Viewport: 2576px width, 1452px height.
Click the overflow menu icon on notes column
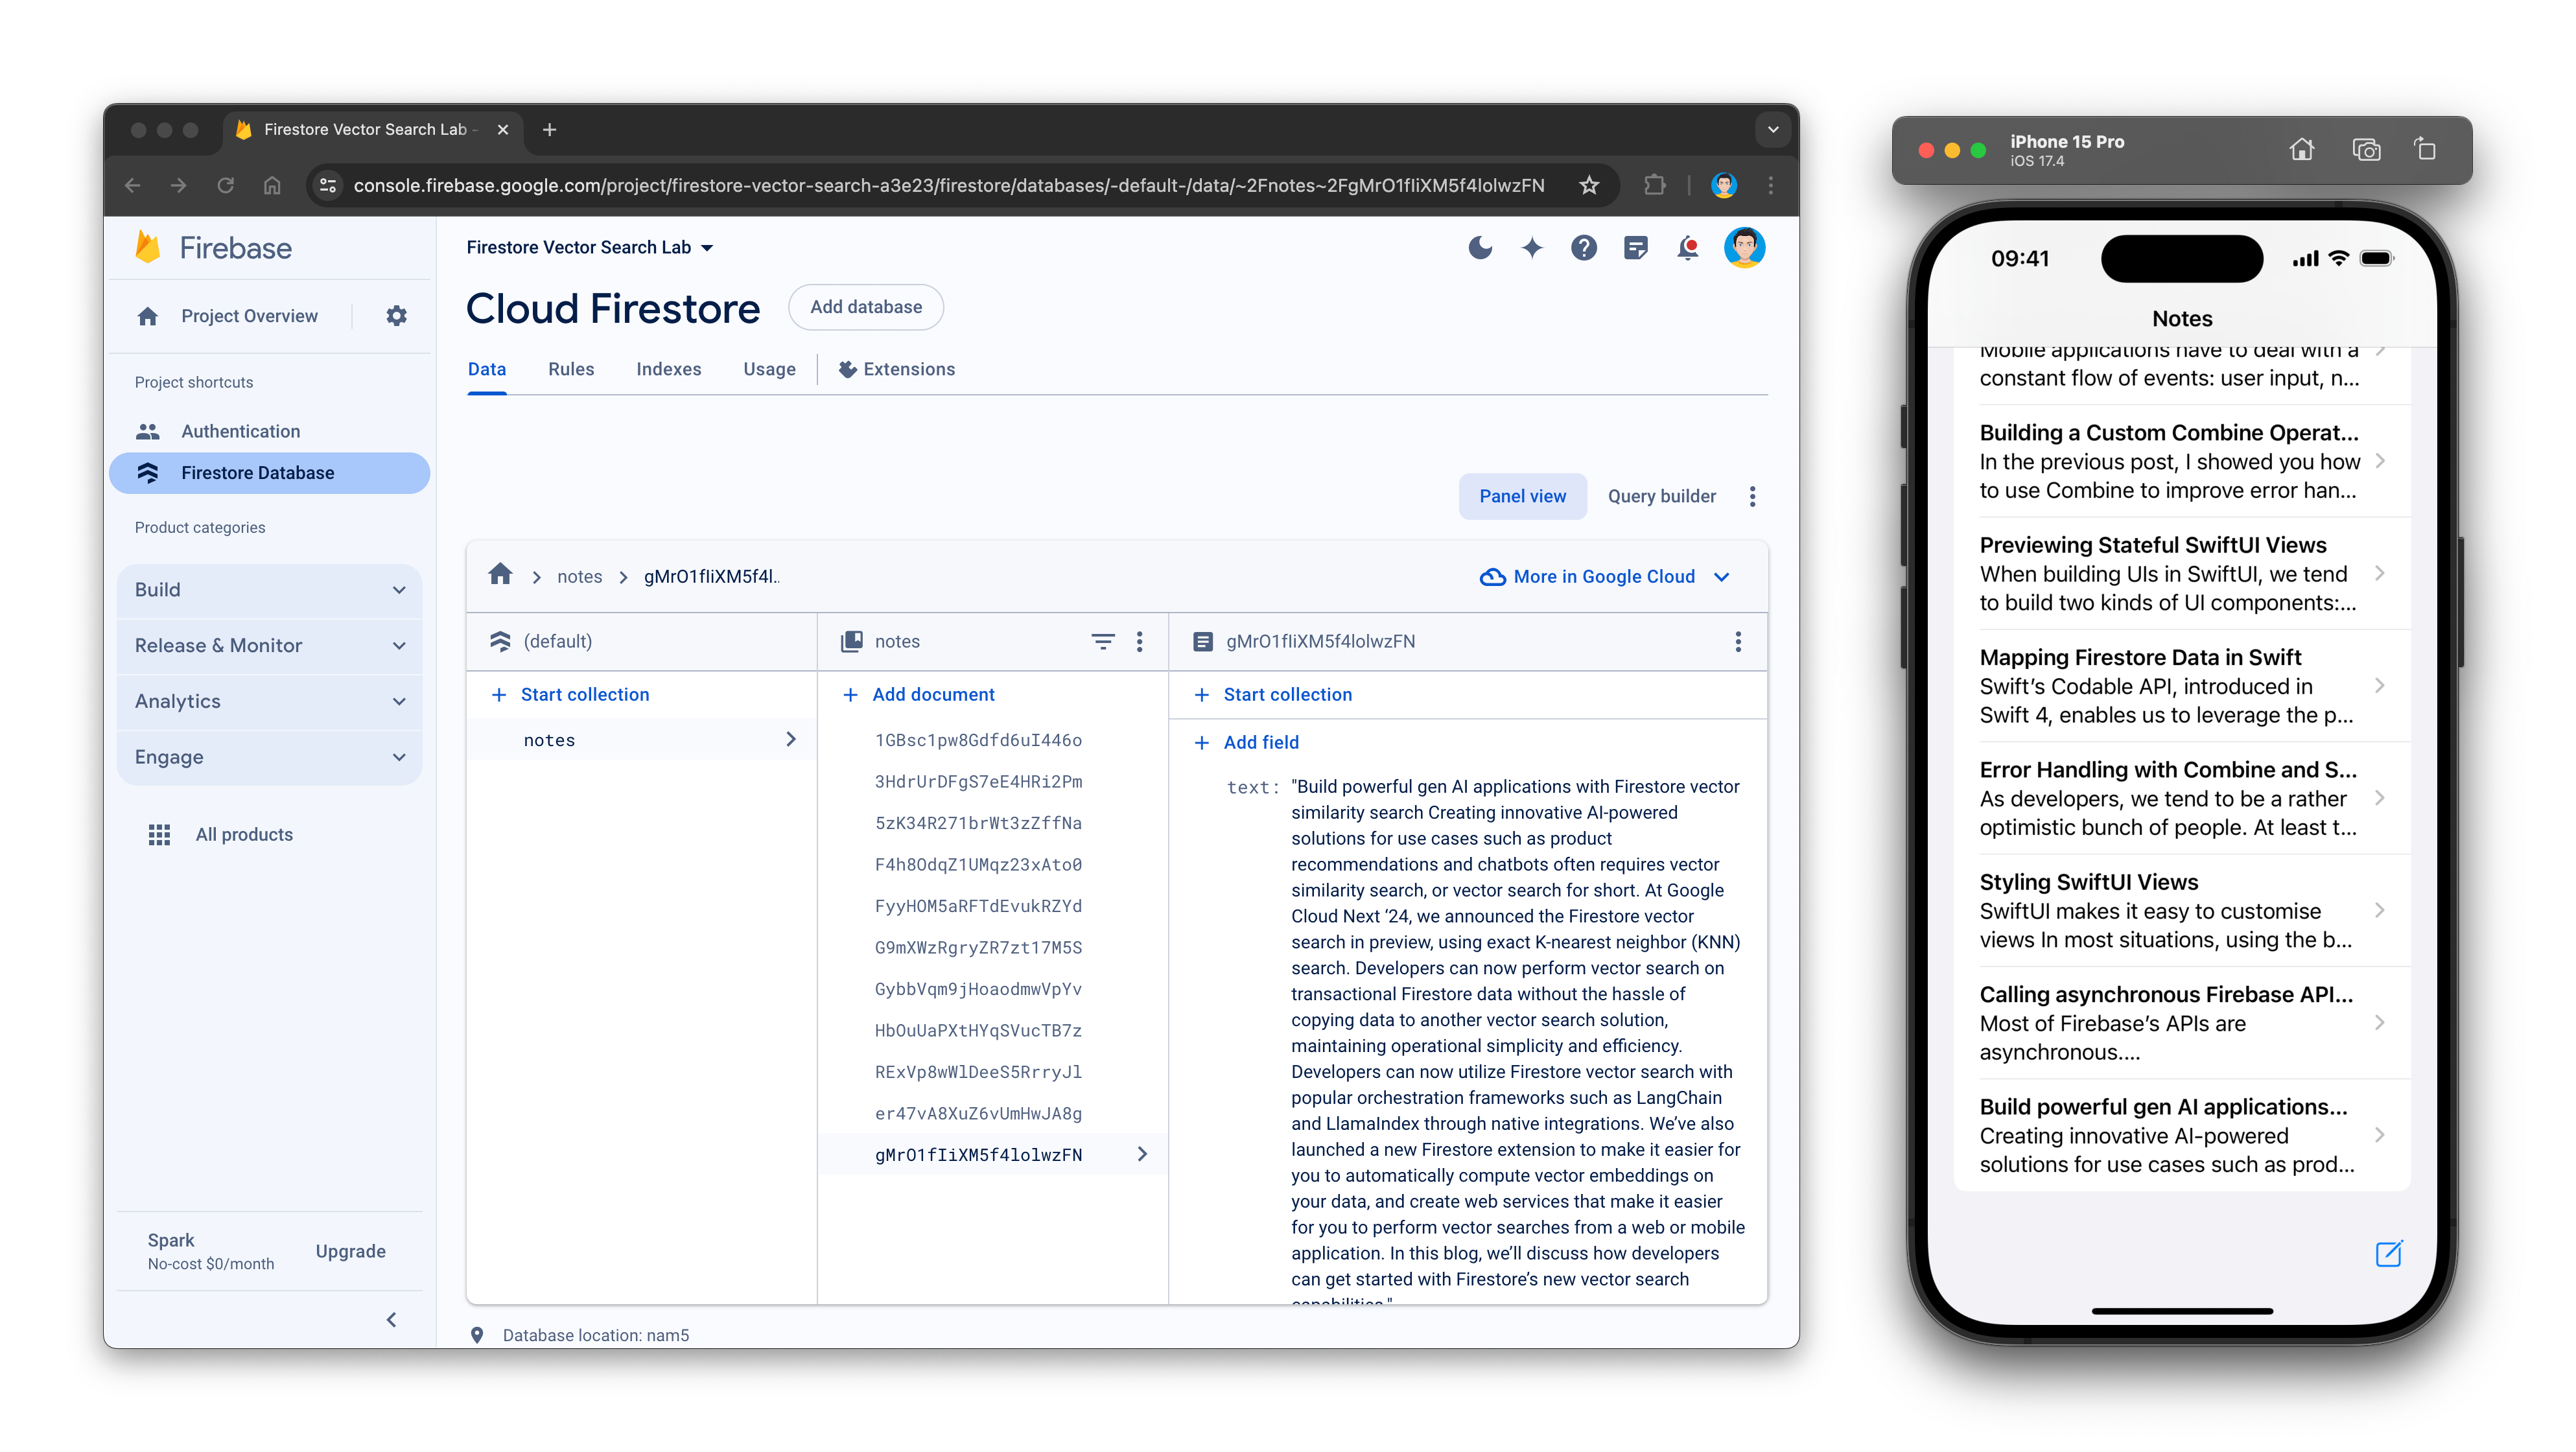tap(1141, 640)
